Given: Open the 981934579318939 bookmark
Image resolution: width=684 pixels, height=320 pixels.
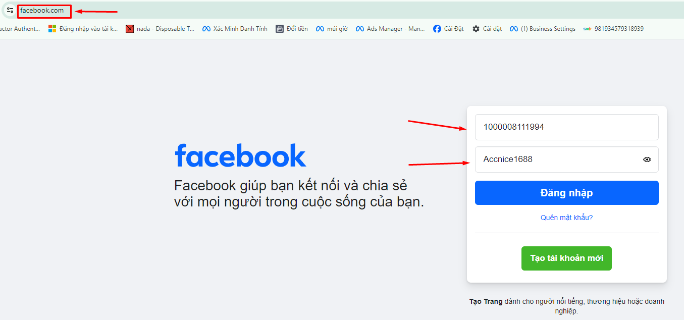Looking at the screenshot, I should click(613, 29).
